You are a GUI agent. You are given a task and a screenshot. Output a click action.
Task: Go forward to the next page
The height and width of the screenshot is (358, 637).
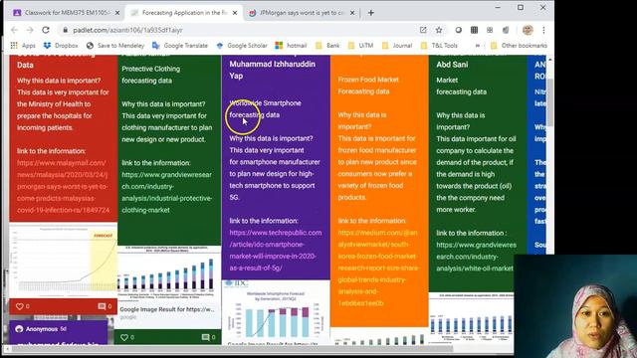pyautogui.click(x=30, y=30)
